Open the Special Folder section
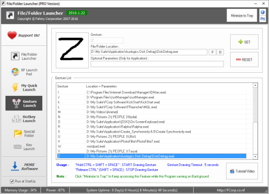Viewport: 269px width, 194px height. [24, 133]
